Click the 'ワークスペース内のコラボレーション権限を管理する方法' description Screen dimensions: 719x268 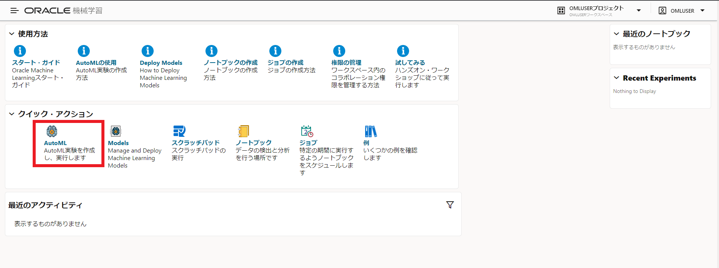(x=358, y=78)
